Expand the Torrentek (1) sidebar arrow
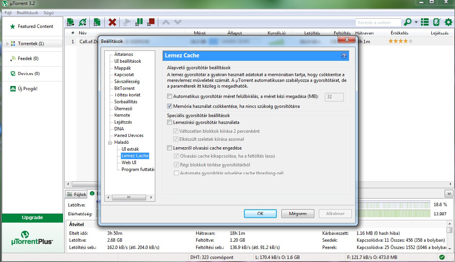Viewport: 455px width, 262px height. pyautogui.click(x=7, y=44)
